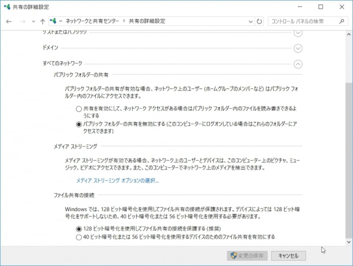Collapse the すべてのネットワーク section
This screenshot has height=266, width=353.
[x=298, y=63]
